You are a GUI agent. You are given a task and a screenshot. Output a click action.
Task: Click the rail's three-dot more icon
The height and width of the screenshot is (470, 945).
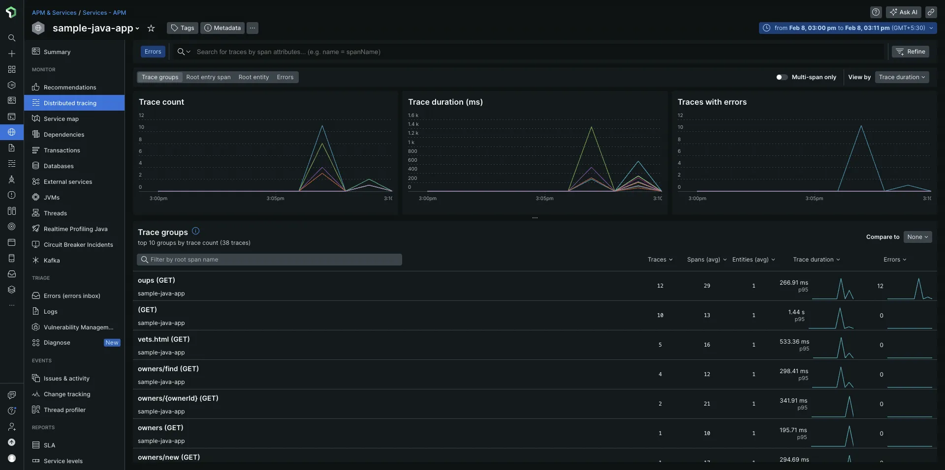pos(12,305)
